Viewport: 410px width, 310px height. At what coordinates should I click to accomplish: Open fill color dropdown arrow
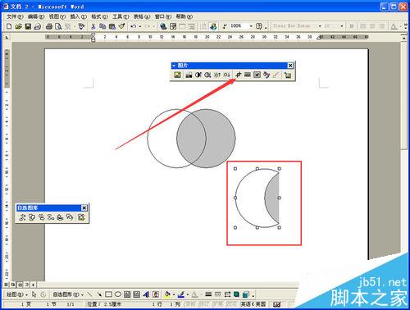tap(174, 294)
